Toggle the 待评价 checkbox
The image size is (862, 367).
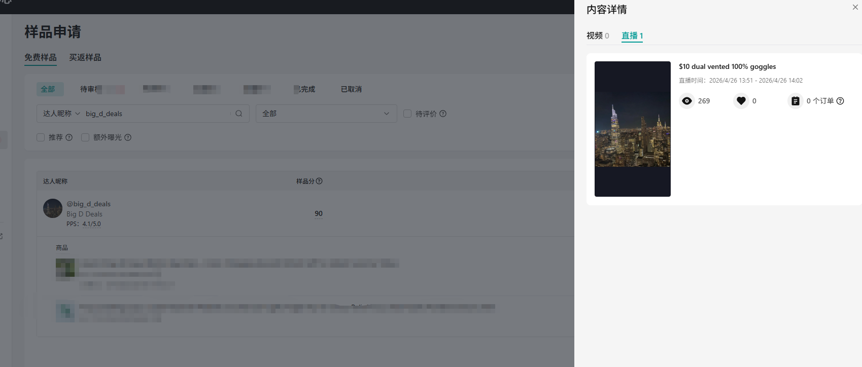407,114
